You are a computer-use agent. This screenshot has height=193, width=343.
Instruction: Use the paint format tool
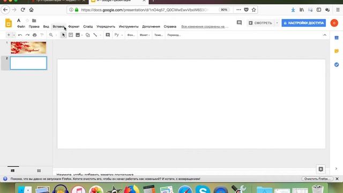click(x=42, y=35)
